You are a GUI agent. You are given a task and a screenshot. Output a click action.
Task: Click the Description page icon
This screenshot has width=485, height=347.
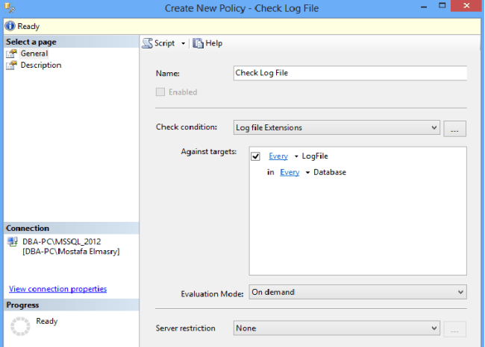pyautogui.click(x=11, y=65)
